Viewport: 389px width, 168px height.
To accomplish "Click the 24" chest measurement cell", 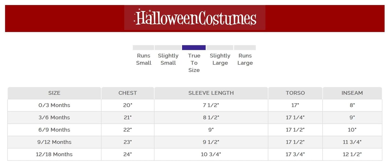I will point(128,155).
